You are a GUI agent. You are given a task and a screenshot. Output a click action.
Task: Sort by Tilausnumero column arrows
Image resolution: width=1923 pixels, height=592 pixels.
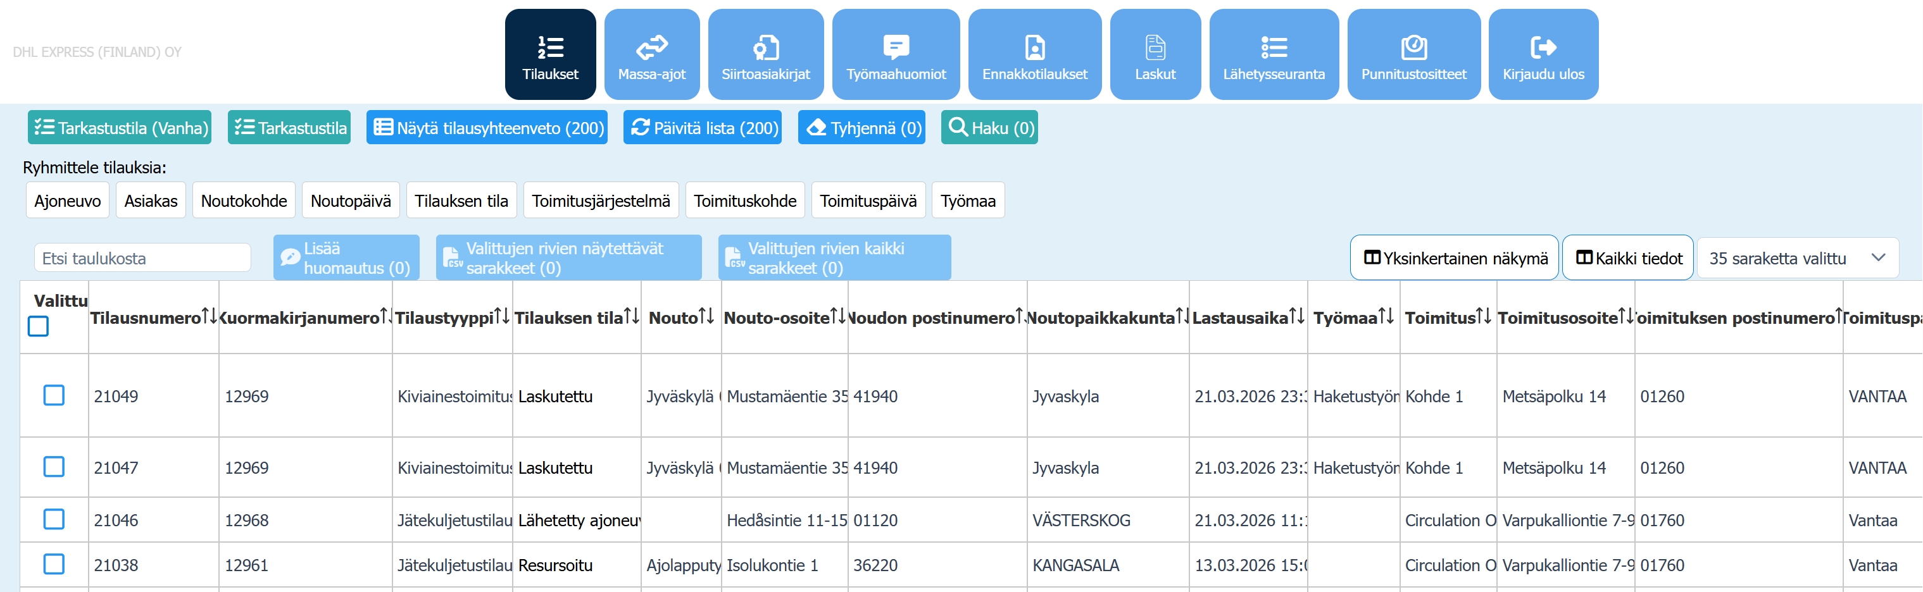209,317
